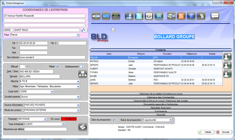235x140 pixels.
Task: Open the Potentiel dropdown
Action: tap(45, 119)
